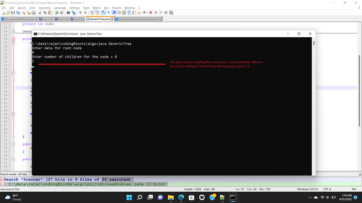Click Windows (CR LF) in status bar
Image resolution: width=362 pixels, height=203 pixels.
(308, 189)
